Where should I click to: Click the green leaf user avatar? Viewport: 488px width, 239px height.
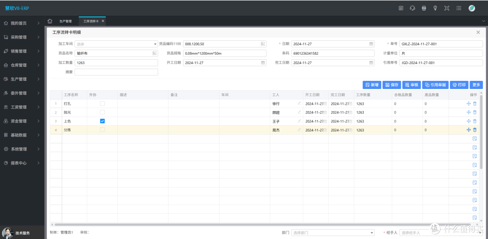click(x=472, y=9)
